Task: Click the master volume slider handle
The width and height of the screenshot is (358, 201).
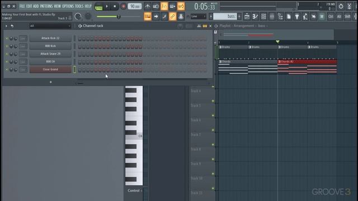Action: (x=118, y=17)
